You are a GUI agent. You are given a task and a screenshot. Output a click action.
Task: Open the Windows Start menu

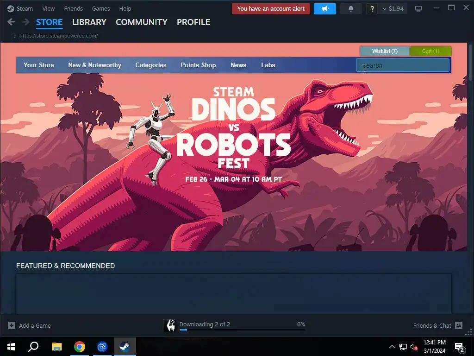point(11,347)
